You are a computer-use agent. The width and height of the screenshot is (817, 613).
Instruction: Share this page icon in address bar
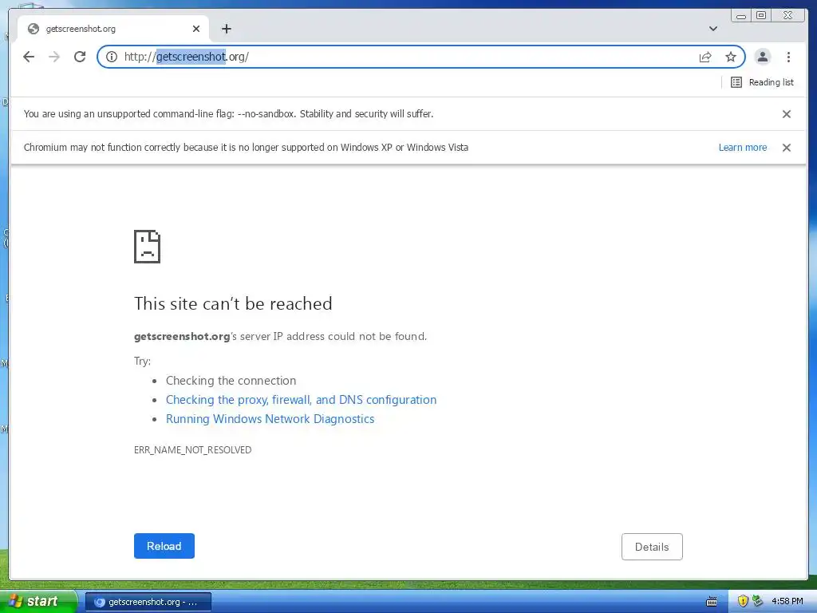click(x=705, y=57)
